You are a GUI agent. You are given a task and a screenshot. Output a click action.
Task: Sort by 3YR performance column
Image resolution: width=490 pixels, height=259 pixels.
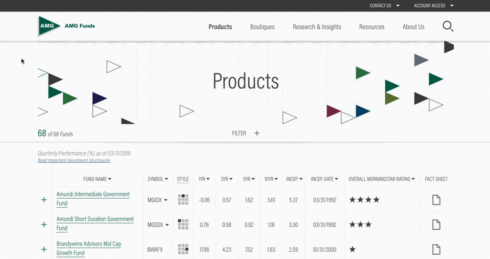pos(226,179)
